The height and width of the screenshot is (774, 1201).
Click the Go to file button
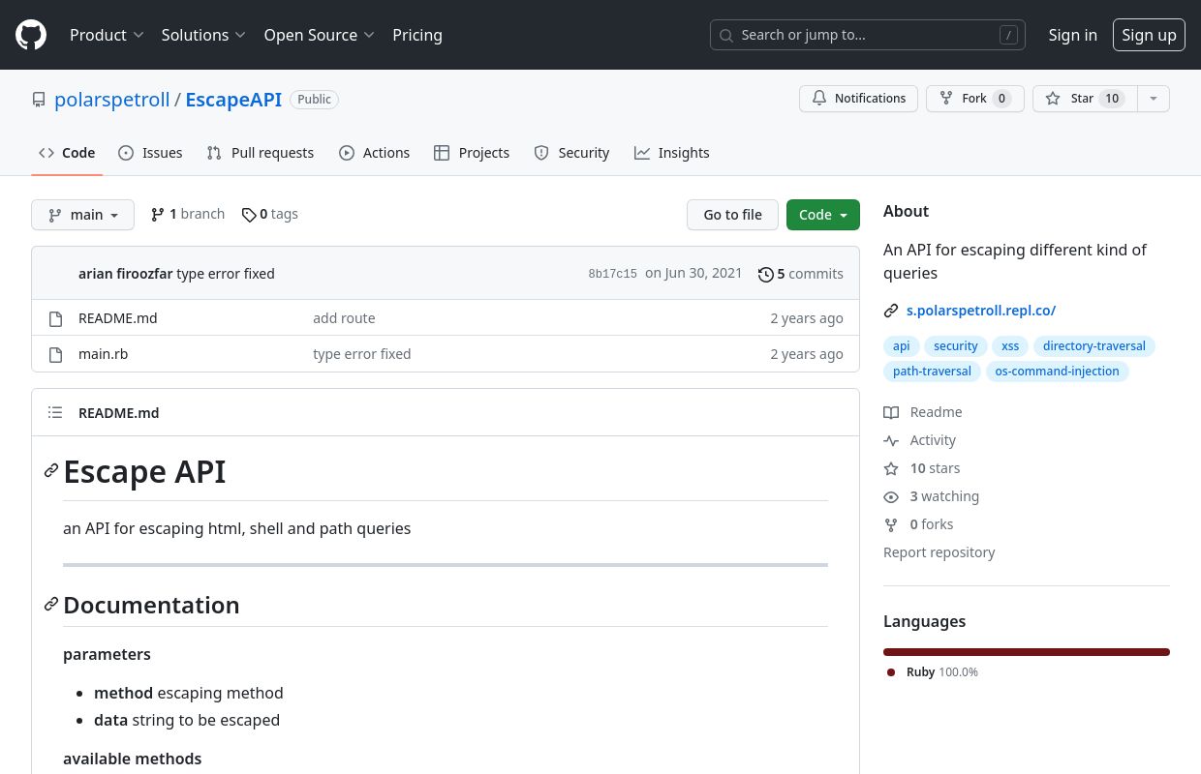(x=732, y=215)
